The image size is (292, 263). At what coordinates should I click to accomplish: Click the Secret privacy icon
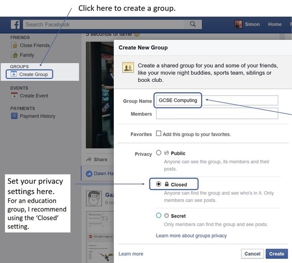[x=166, y=215]
